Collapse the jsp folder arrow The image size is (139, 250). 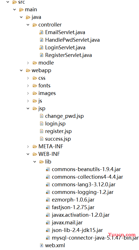point(28,109)
